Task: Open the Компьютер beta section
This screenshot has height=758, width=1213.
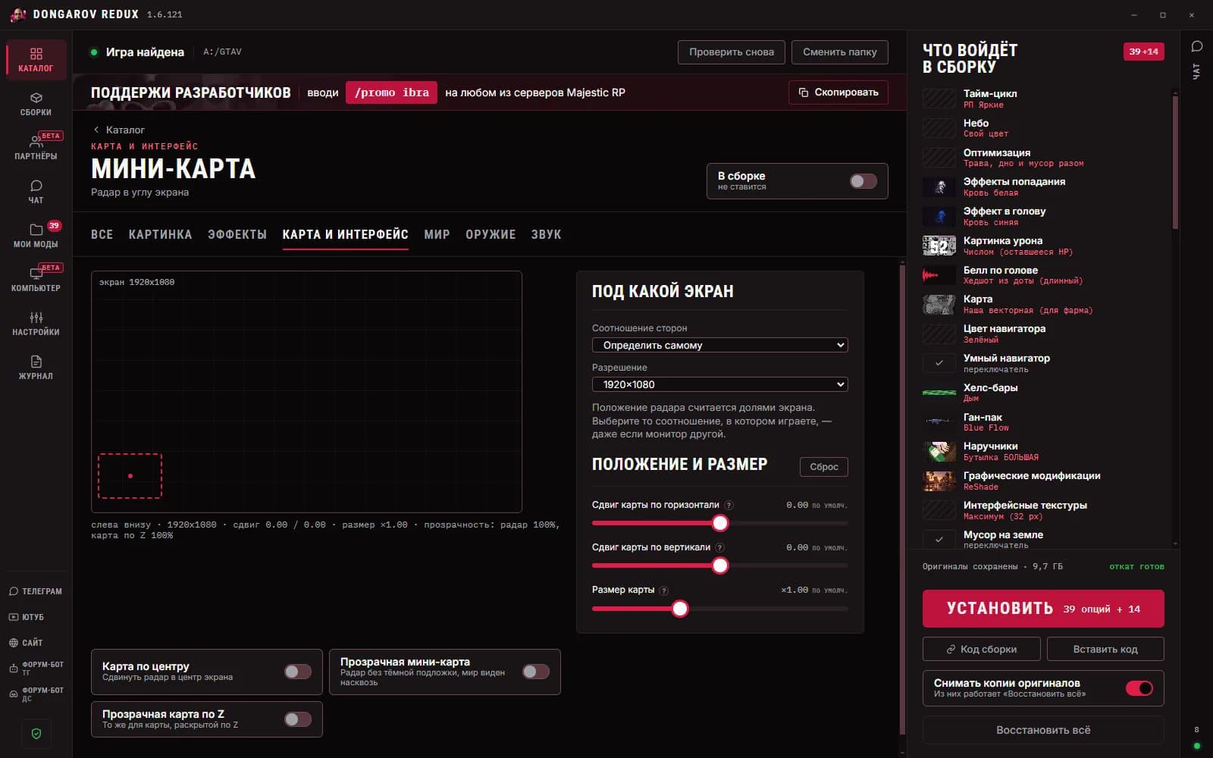Action: [x=36, y=280]
